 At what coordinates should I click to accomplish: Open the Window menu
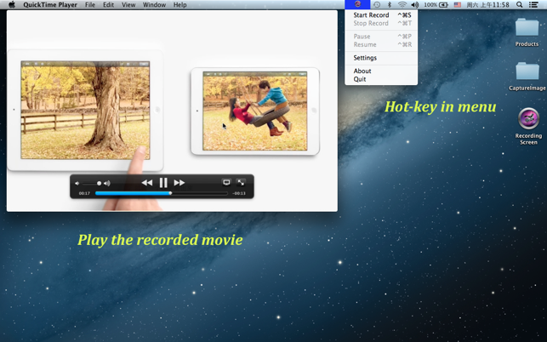(x=154, y=4)
